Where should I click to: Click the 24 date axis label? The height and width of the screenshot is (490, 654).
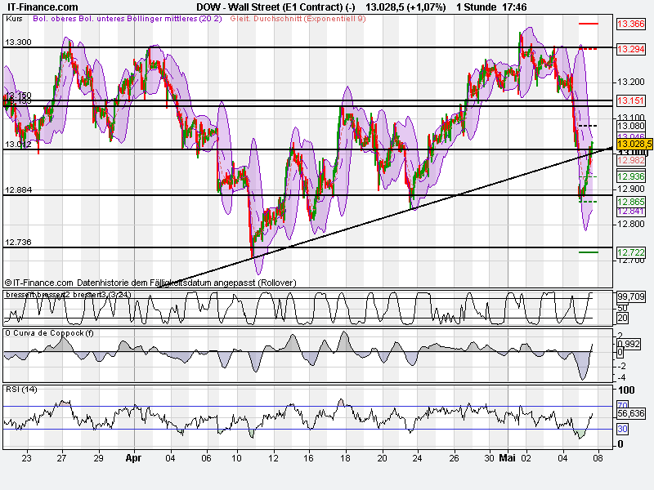[417, 458]
